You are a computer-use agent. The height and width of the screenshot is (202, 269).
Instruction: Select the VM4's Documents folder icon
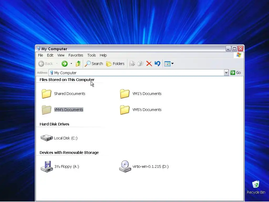(x=46, y=110)
